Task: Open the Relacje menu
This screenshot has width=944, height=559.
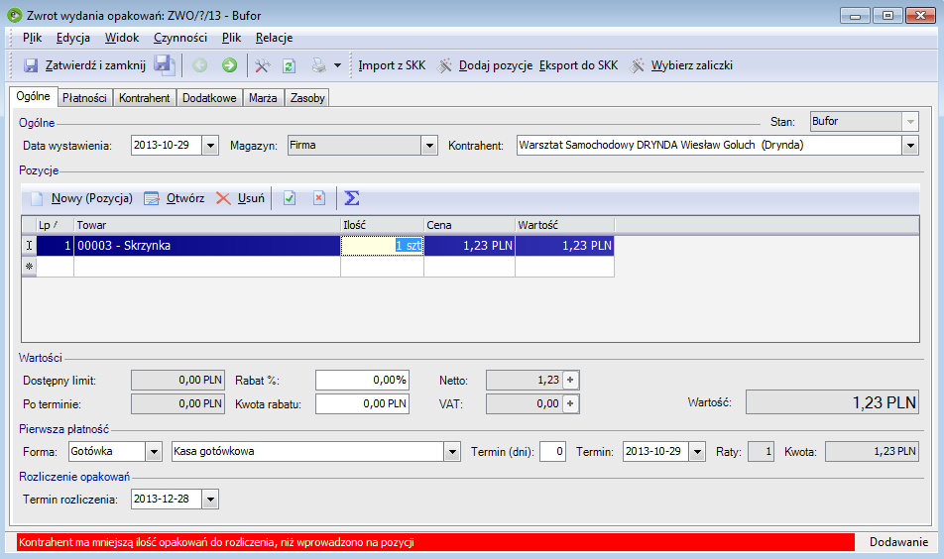Action: (x=274, y=38)
